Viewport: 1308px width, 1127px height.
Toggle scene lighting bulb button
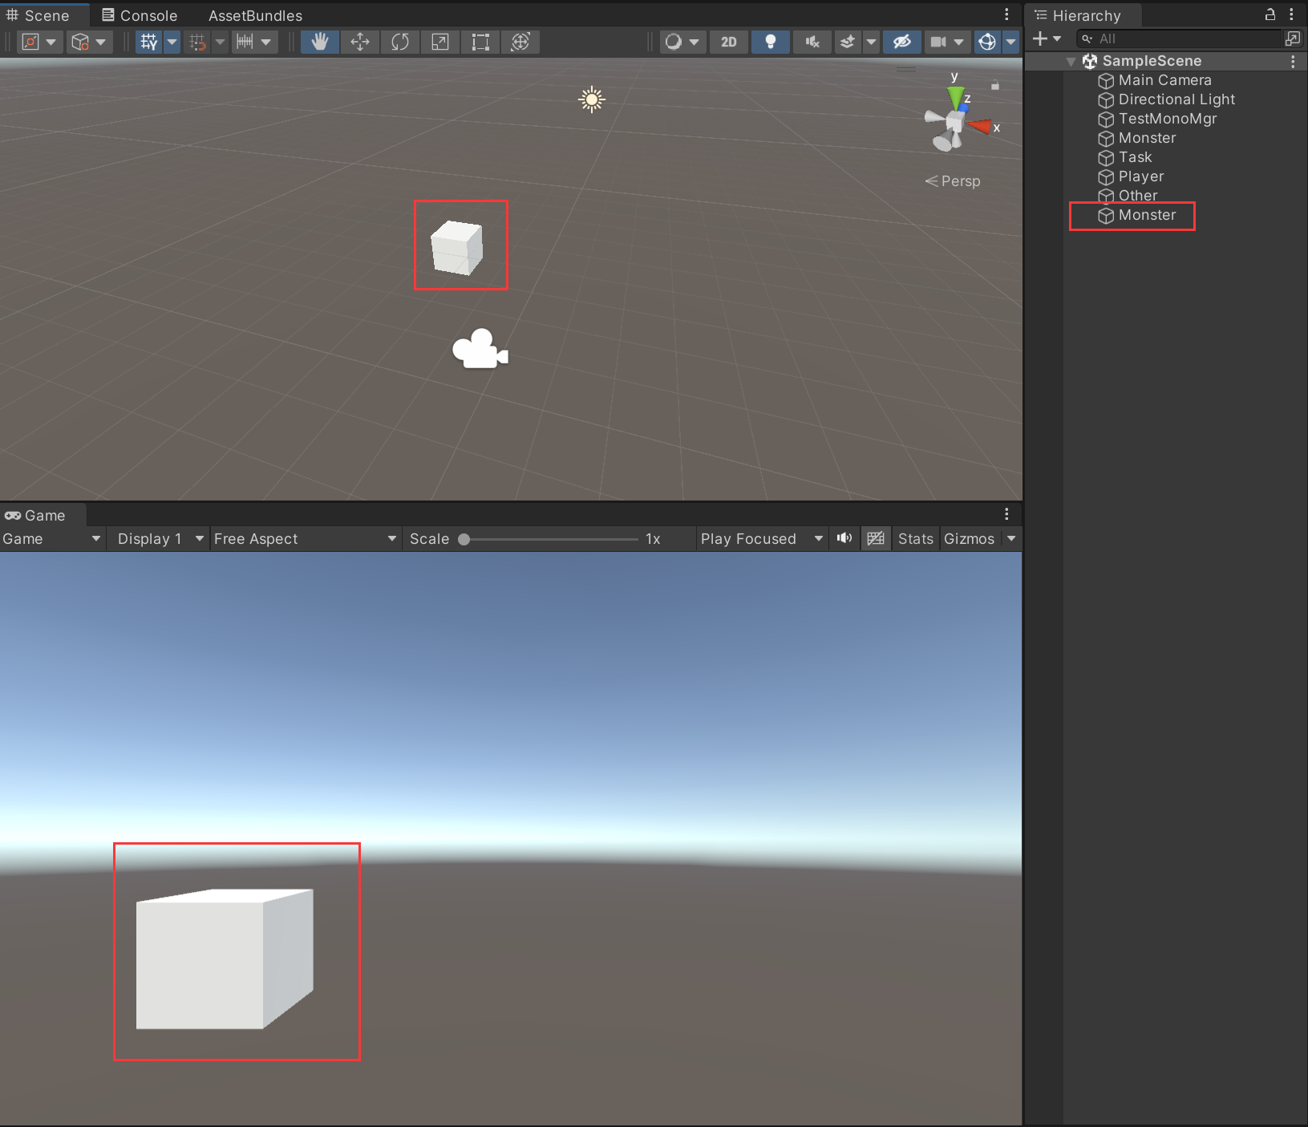tap(771, 42)
